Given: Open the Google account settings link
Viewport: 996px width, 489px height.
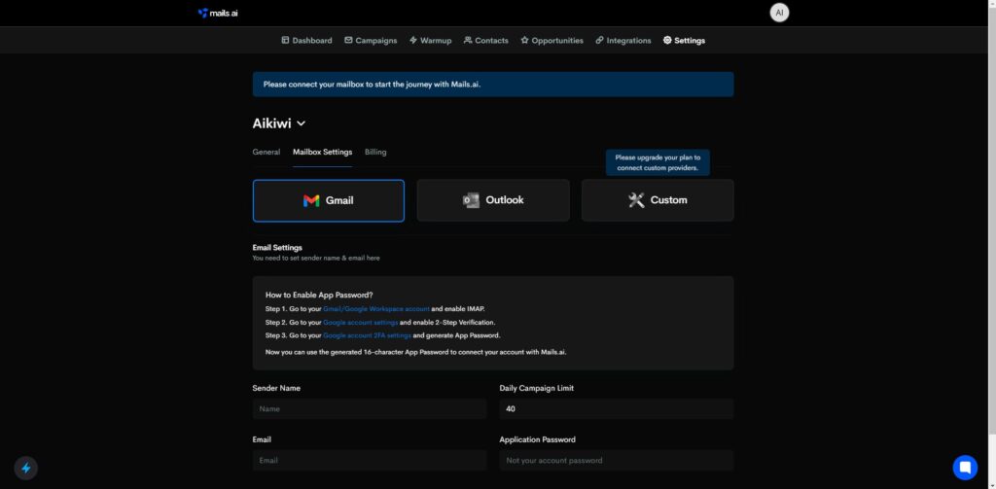Looking at the screenshot, I should click(360, 322).
